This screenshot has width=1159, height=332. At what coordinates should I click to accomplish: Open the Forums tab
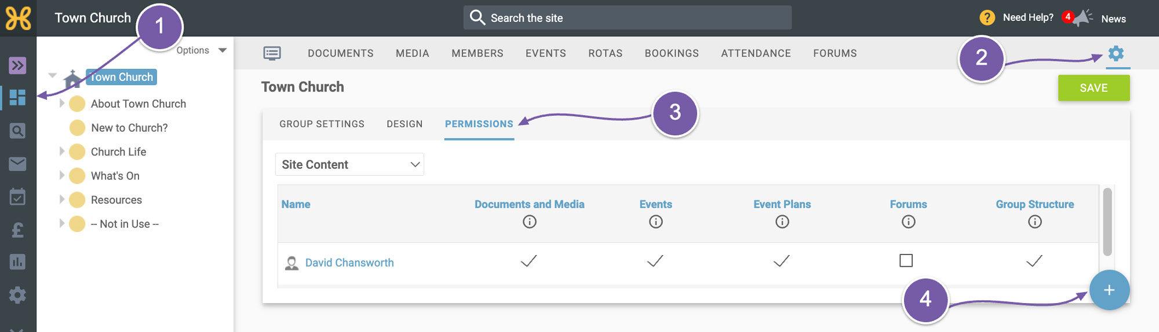[835, 53]
